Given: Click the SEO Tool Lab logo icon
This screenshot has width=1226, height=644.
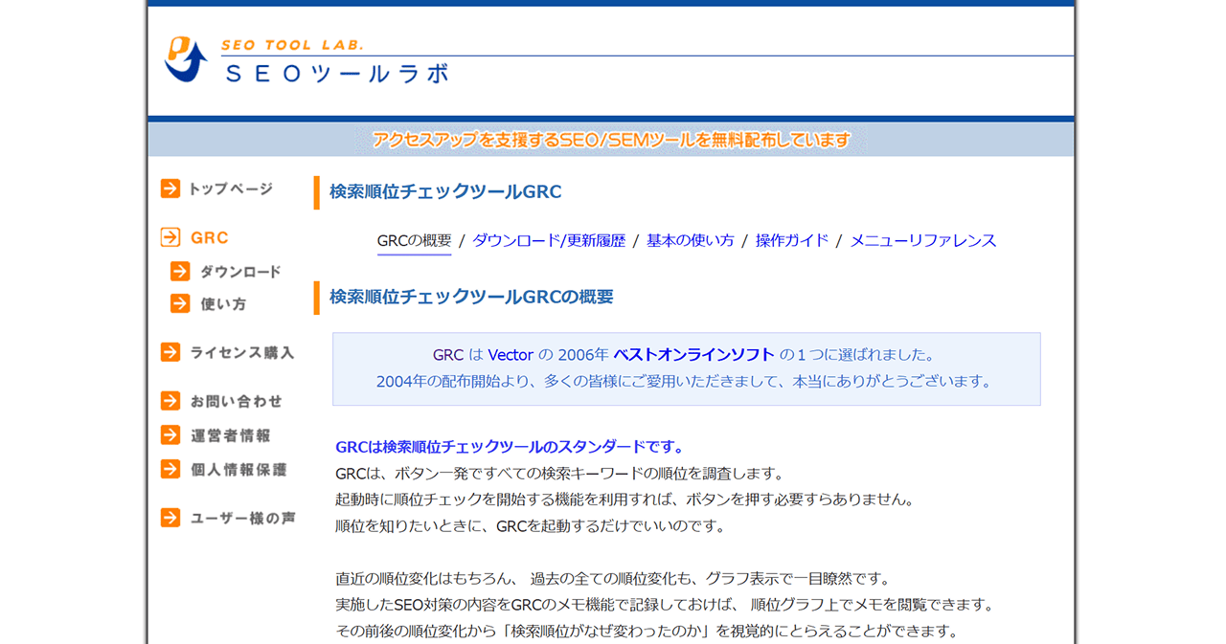Looking at the screenshot, I should pos(185,59).
